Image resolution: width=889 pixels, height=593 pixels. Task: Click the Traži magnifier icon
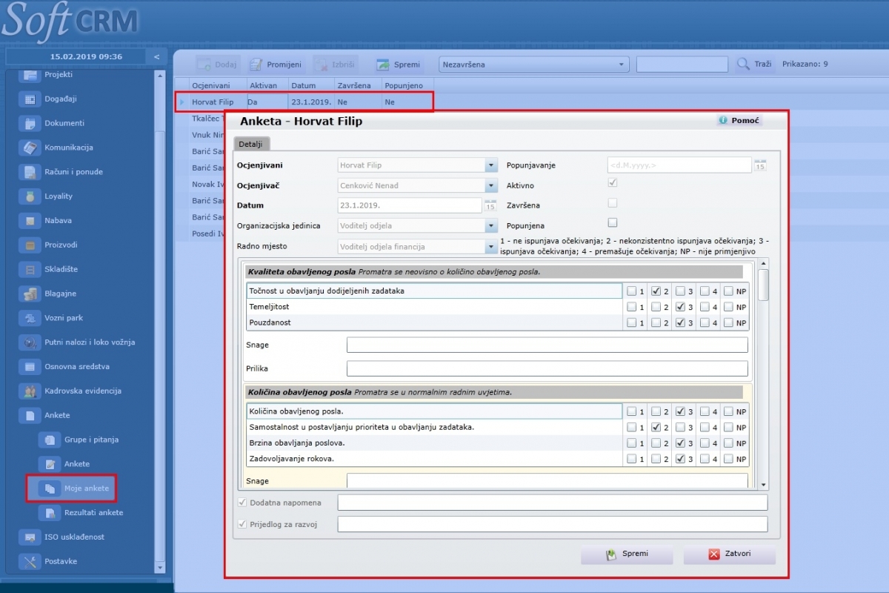pyautogui.click(x=743, y=64)
